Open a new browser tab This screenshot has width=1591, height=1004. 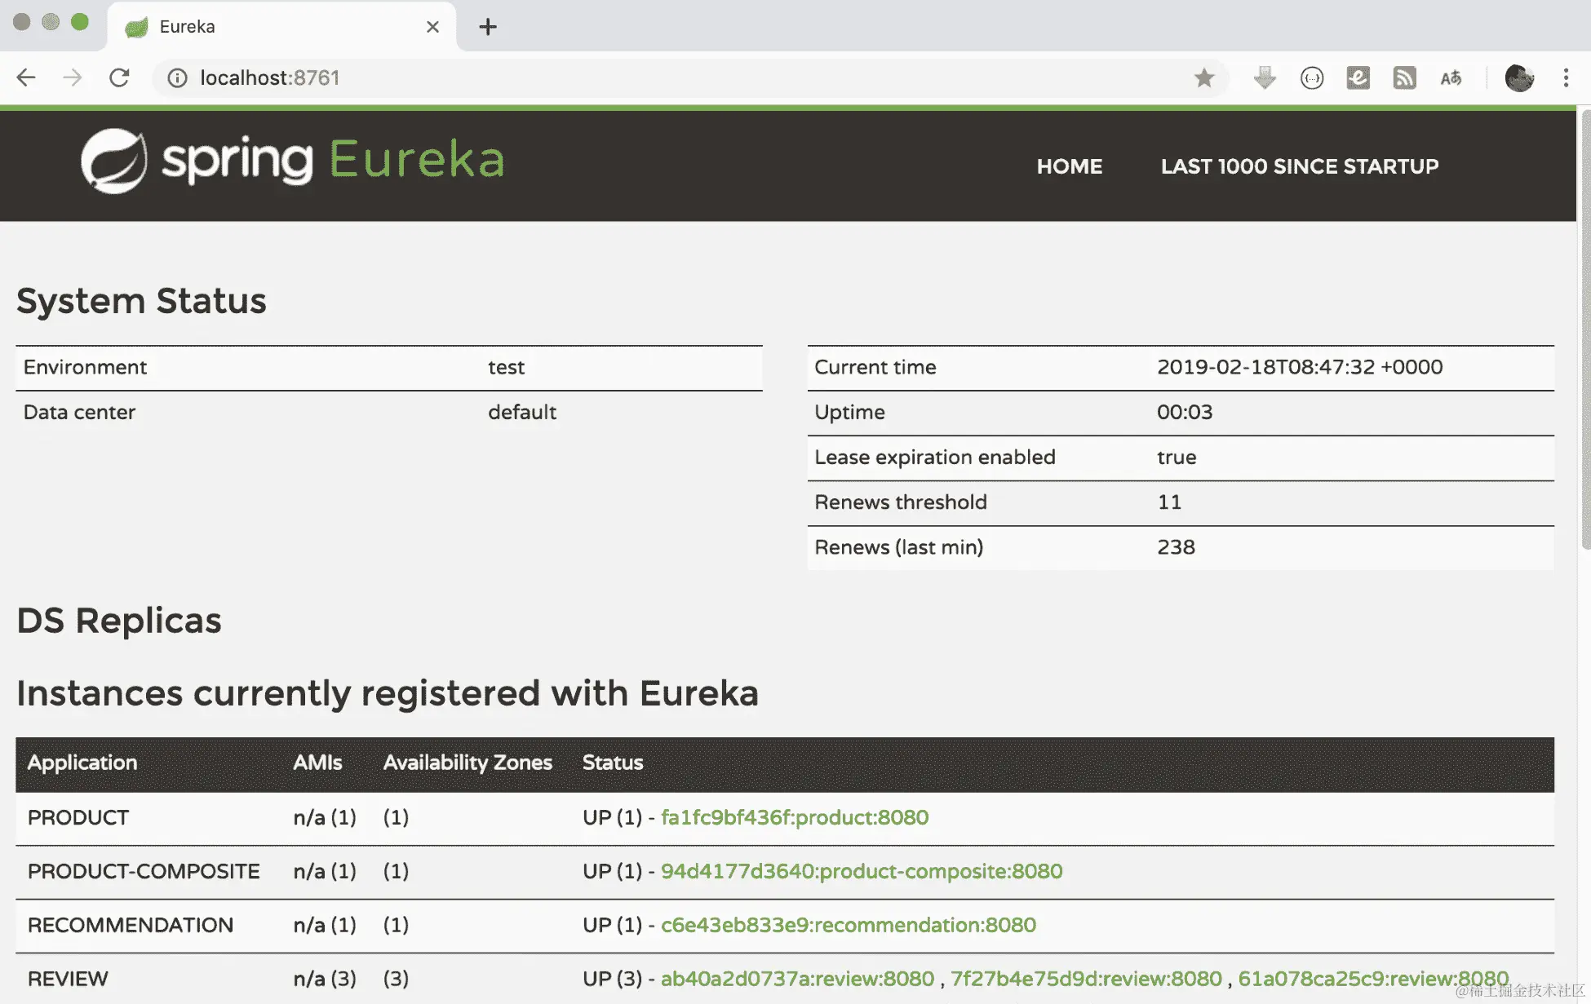point(487,27)
